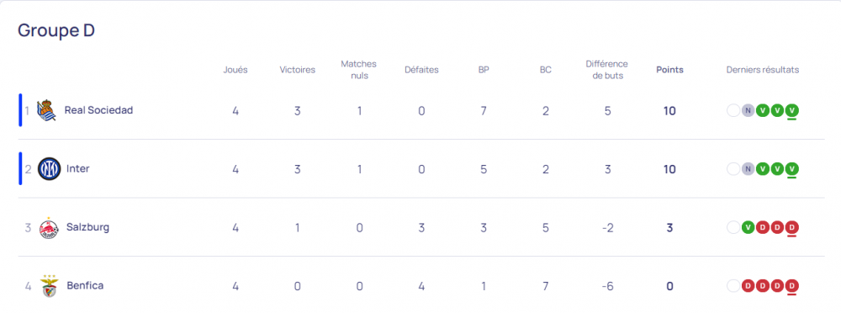Click Inter's grey N draw badge
The width and height of the screenshot is (841, 313).
748,169
